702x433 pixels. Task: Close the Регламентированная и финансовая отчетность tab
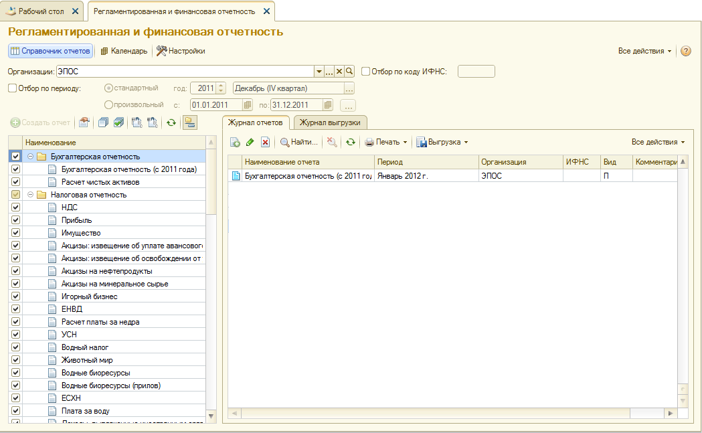pos(266,11)
